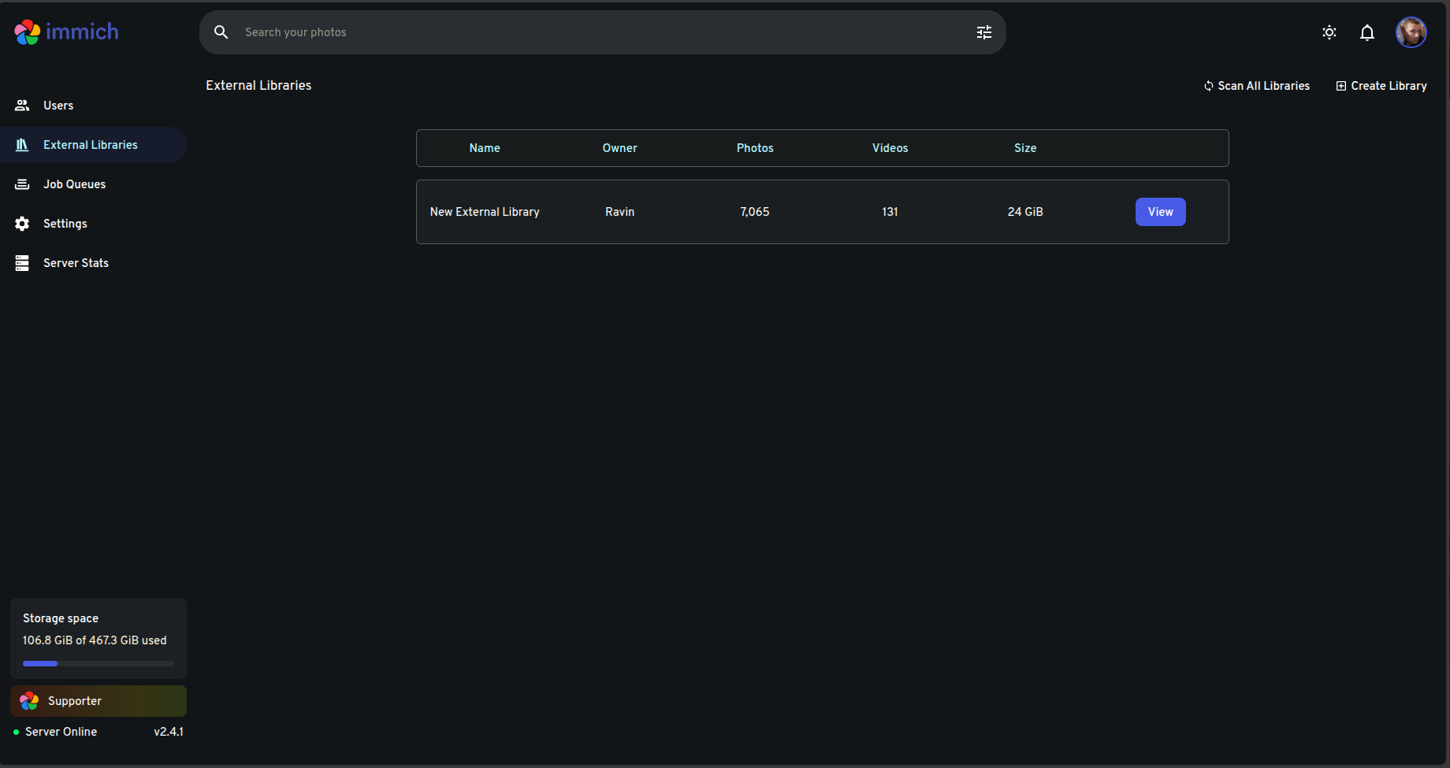
Task: Click the Create Library button
Action: click(1381, 86)
